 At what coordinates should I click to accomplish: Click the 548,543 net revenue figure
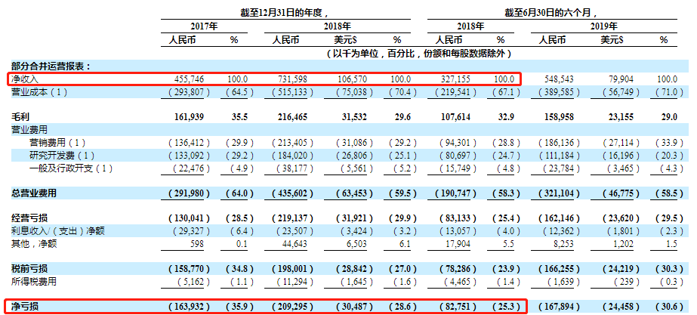560,79
